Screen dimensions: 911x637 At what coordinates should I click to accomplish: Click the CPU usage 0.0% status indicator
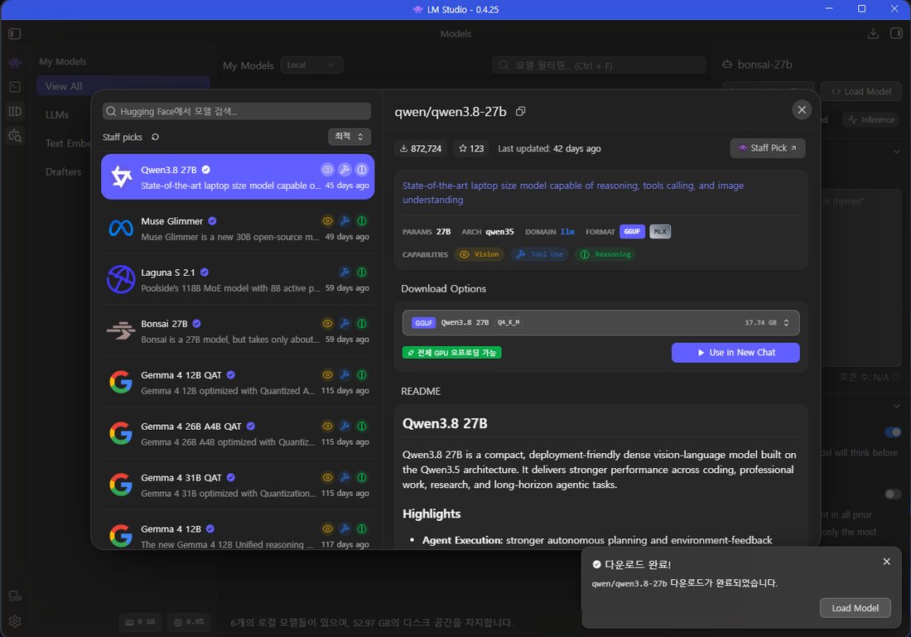(189, 622)
